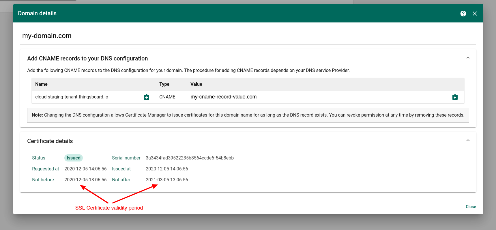Select the my-cname-record-value.com value text

[223, 97]
